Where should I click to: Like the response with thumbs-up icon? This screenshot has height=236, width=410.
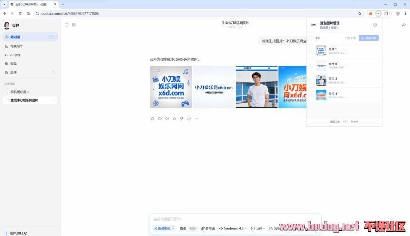[174, 118]
